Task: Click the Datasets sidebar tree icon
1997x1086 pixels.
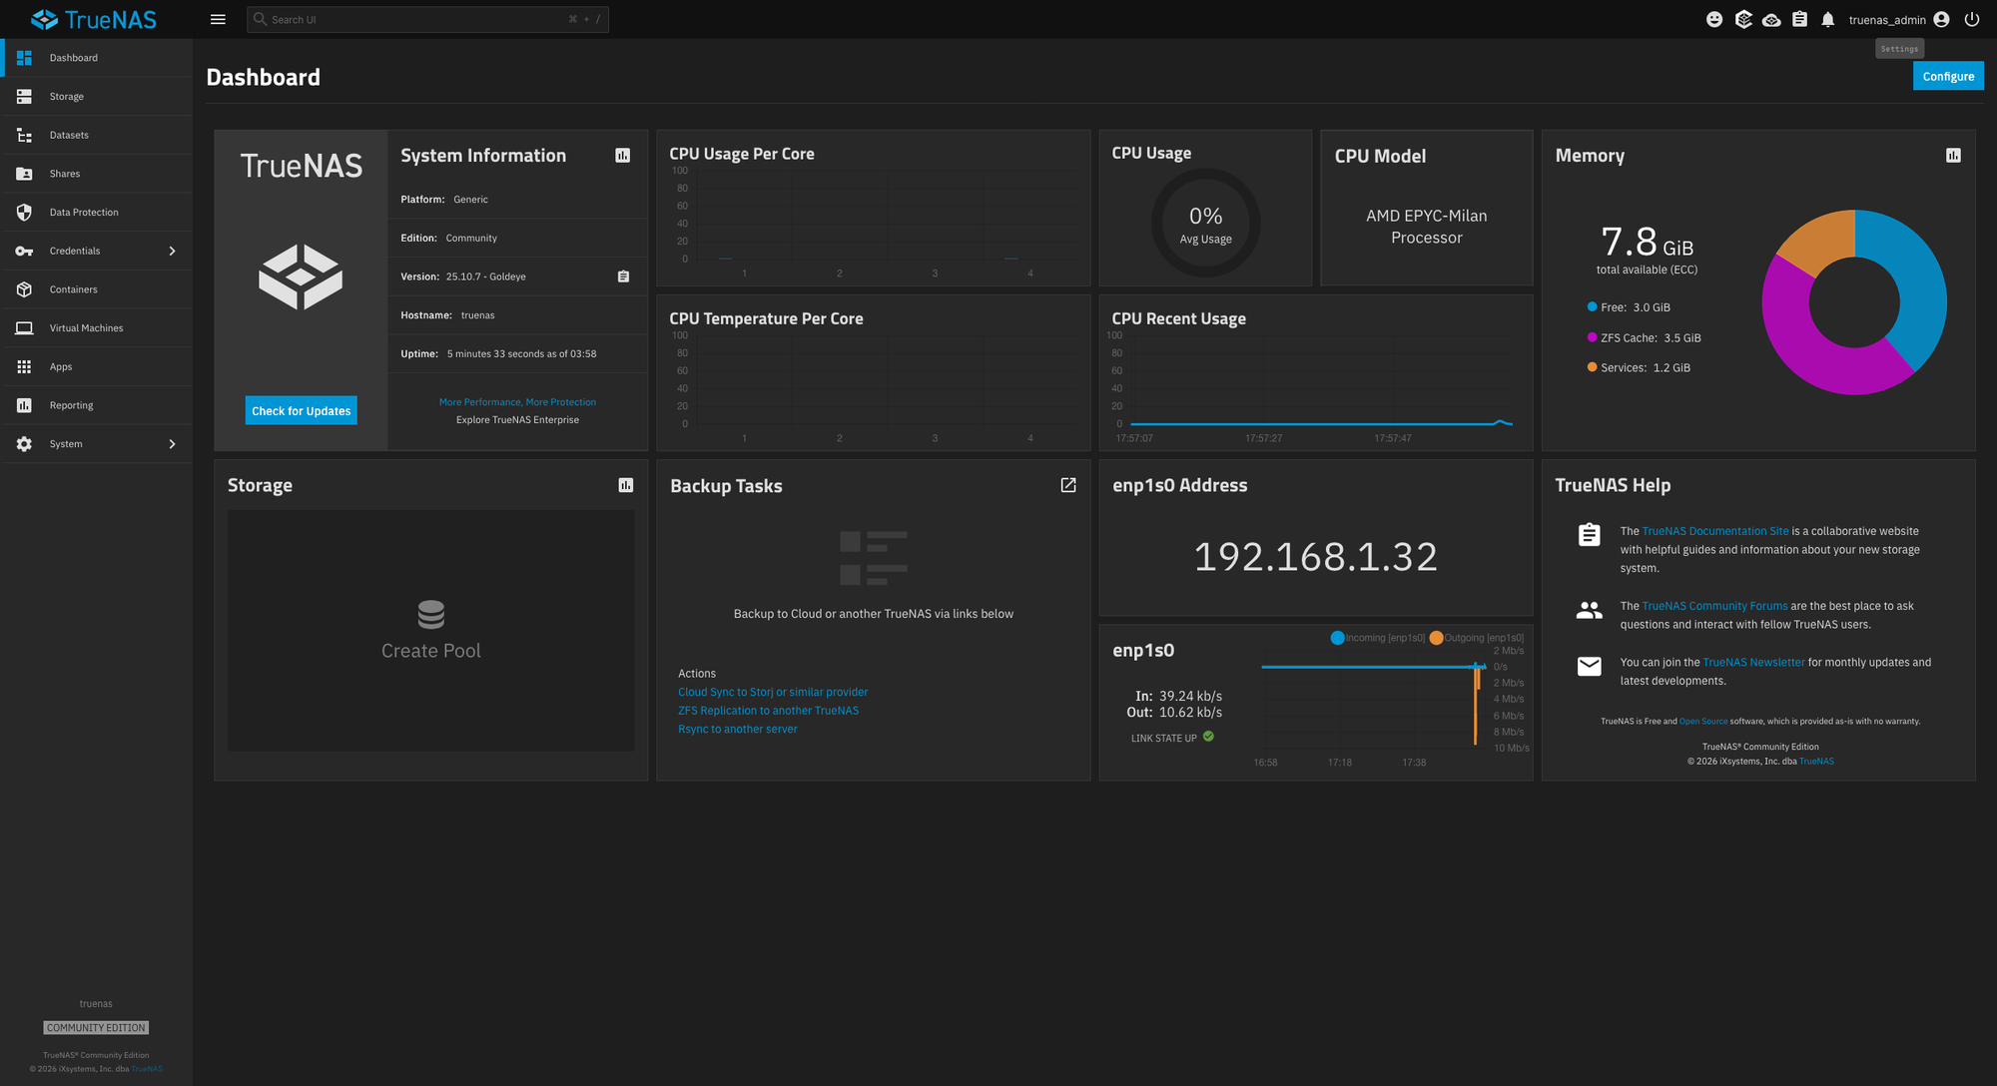Action: pyautogui.click(x=24, y=135)
